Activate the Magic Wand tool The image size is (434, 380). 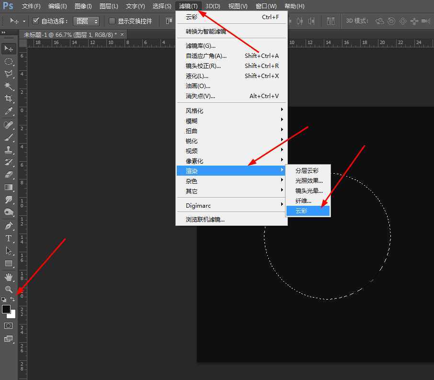pyautogui.click(x=9, y=86)
